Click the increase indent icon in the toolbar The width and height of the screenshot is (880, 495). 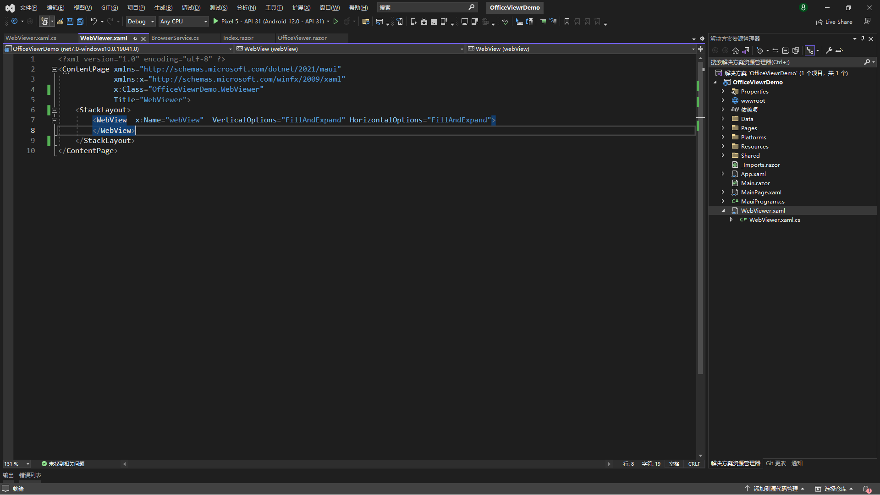543,22
